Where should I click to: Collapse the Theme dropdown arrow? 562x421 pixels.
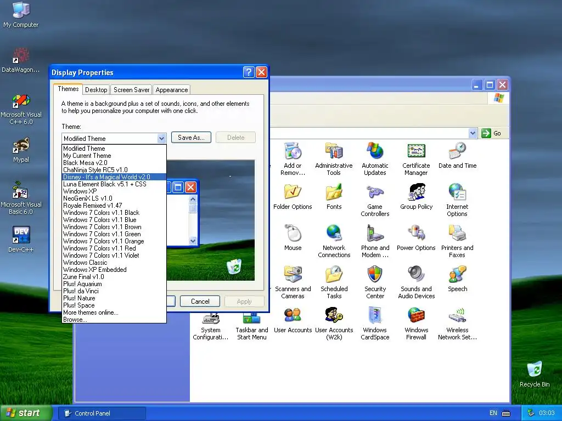coord(161,138)
